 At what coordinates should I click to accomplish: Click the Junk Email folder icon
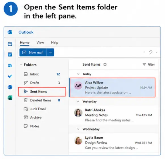(x=26, y=109)
